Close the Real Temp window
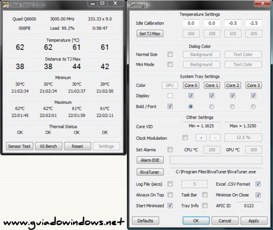The width and height of the screenshot is (273, 230). (115, 3)
